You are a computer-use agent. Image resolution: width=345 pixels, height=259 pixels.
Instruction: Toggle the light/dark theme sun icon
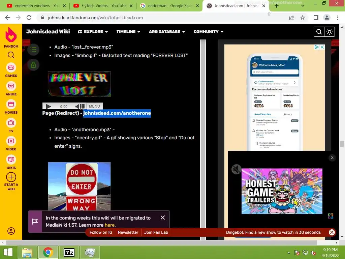[x=330, y=32]
